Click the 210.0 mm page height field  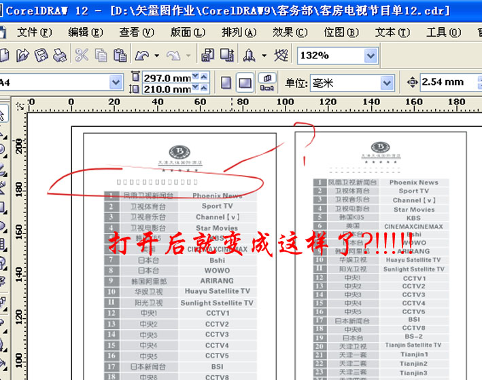coord(167,89)
